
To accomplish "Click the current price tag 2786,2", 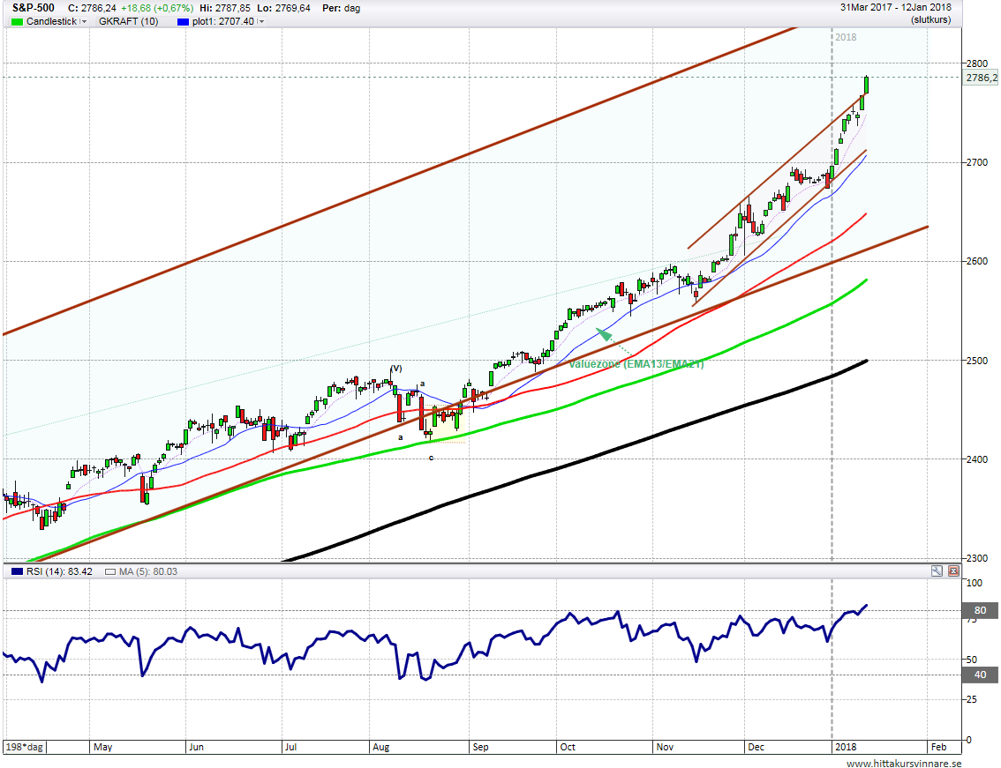I will pos(982,78).
